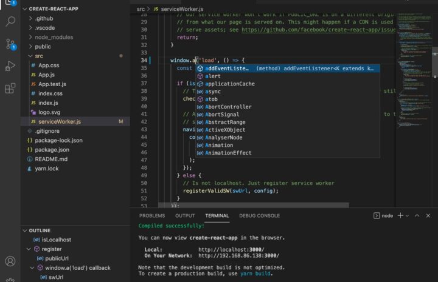438x282 pixels.
Task: Click the 192.168.86.138:3000 network link
Action: (238, 255)
